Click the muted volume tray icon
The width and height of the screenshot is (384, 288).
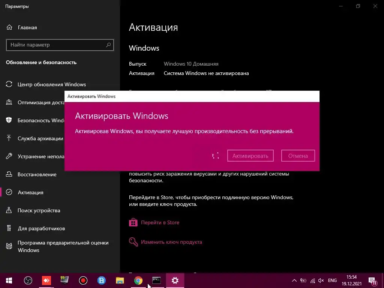pyautogui.click(x=321, y=280)
